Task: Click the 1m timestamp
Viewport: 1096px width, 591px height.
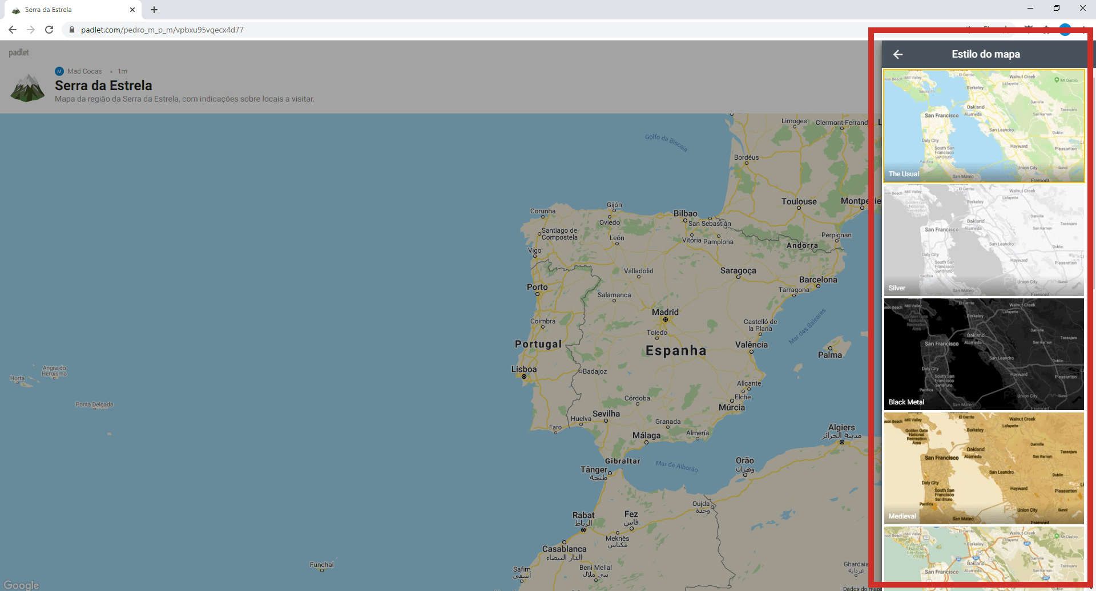Action: pos(122,71)
